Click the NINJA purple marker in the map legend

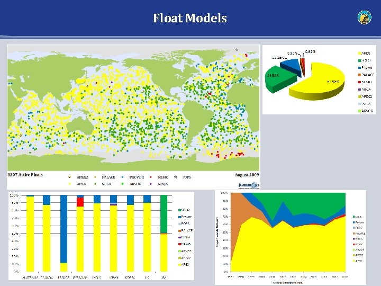click(151, 184)
